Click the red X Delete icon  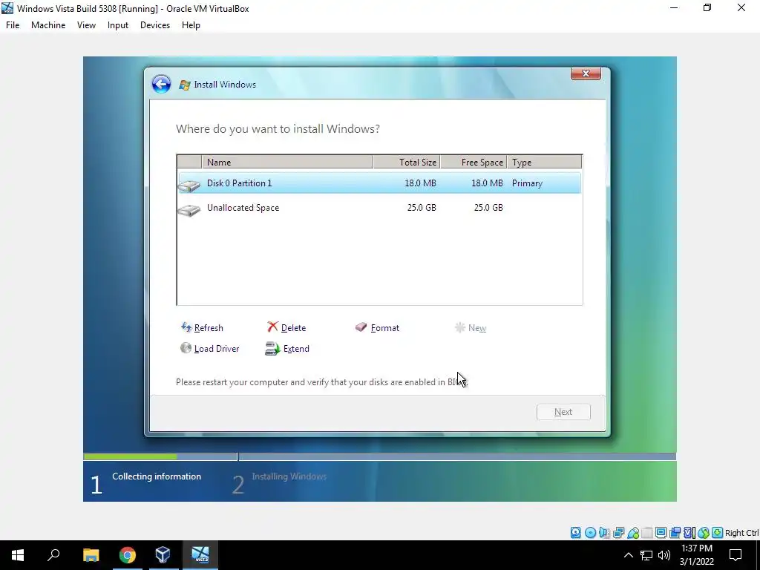tap(272, 327)
